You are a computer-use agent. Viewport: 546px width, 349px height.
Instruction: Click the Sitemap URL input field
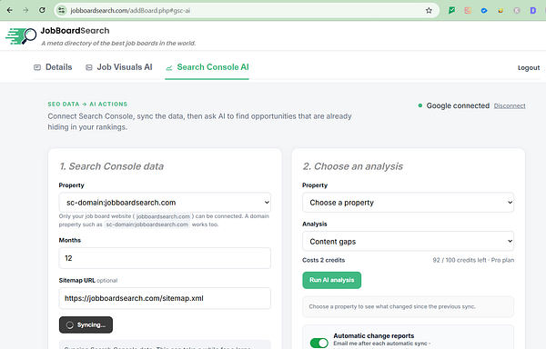point(165,298)
